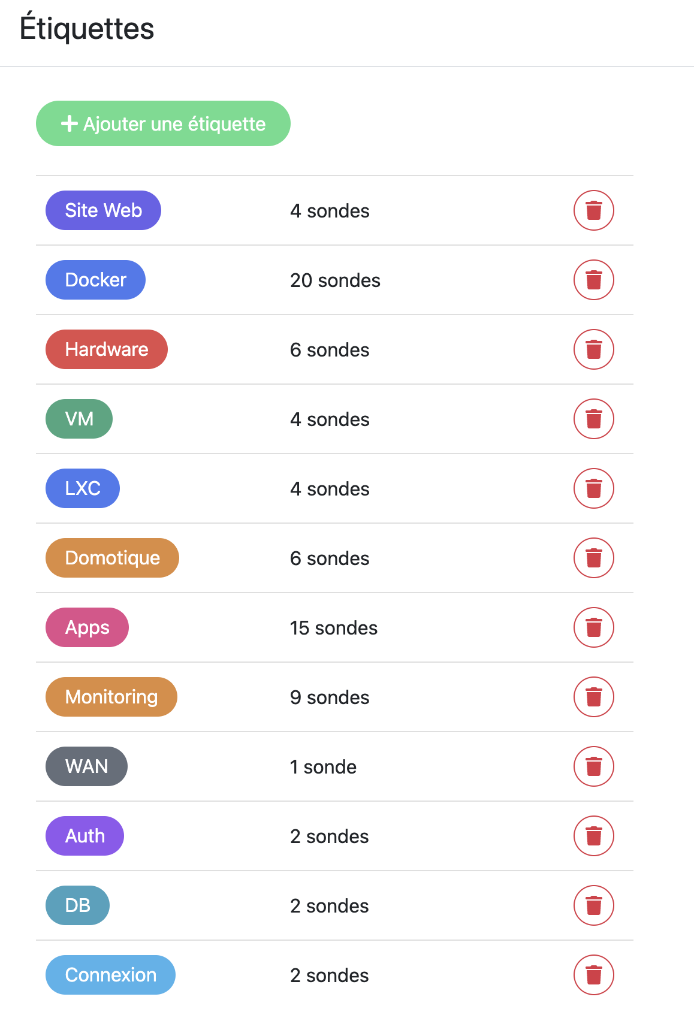Click the DB tag badge
Image resolution: width=694 pixels, height=1033 pixels.
77,905
